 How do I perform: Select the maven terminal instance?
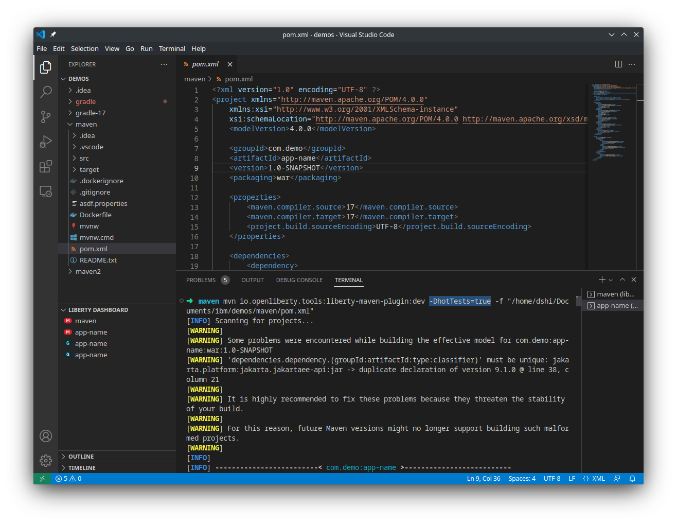612,294
